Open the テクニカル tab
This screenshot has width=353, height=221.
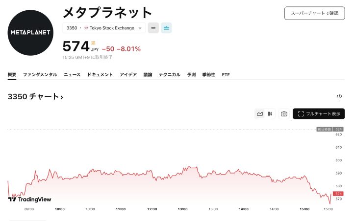170,75
